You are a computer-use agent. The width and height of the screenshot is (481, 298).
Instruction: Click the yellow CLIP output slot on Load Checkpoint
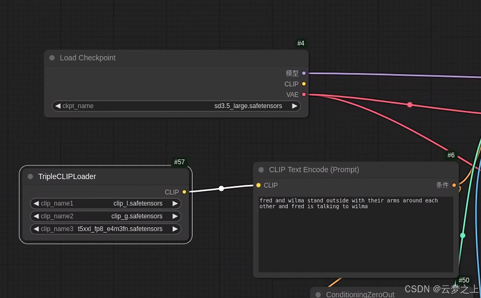[303, 84]
